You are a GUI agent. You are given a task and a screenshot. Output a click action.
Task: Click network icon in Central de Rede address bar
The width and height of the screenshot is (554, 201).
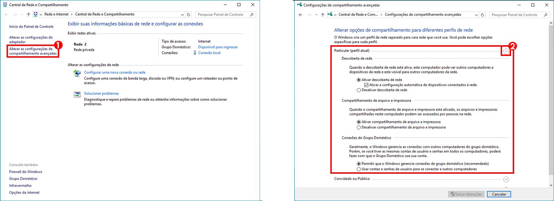[36, 15]
